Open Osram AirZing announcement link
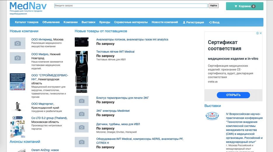The image size is (273, 152). 45,150
